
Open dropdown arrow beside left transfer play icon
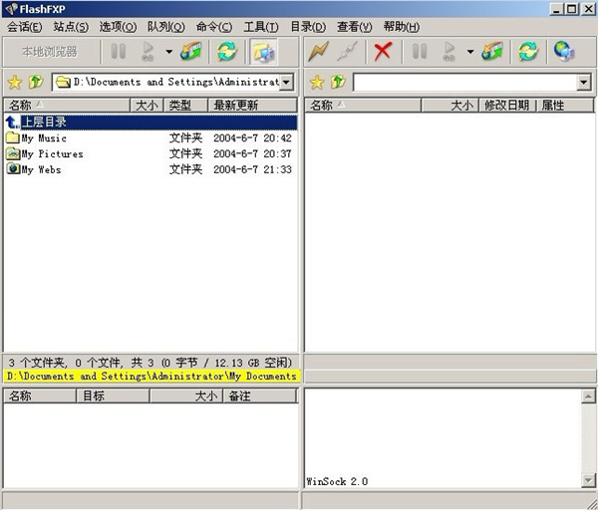coord(168,52)
